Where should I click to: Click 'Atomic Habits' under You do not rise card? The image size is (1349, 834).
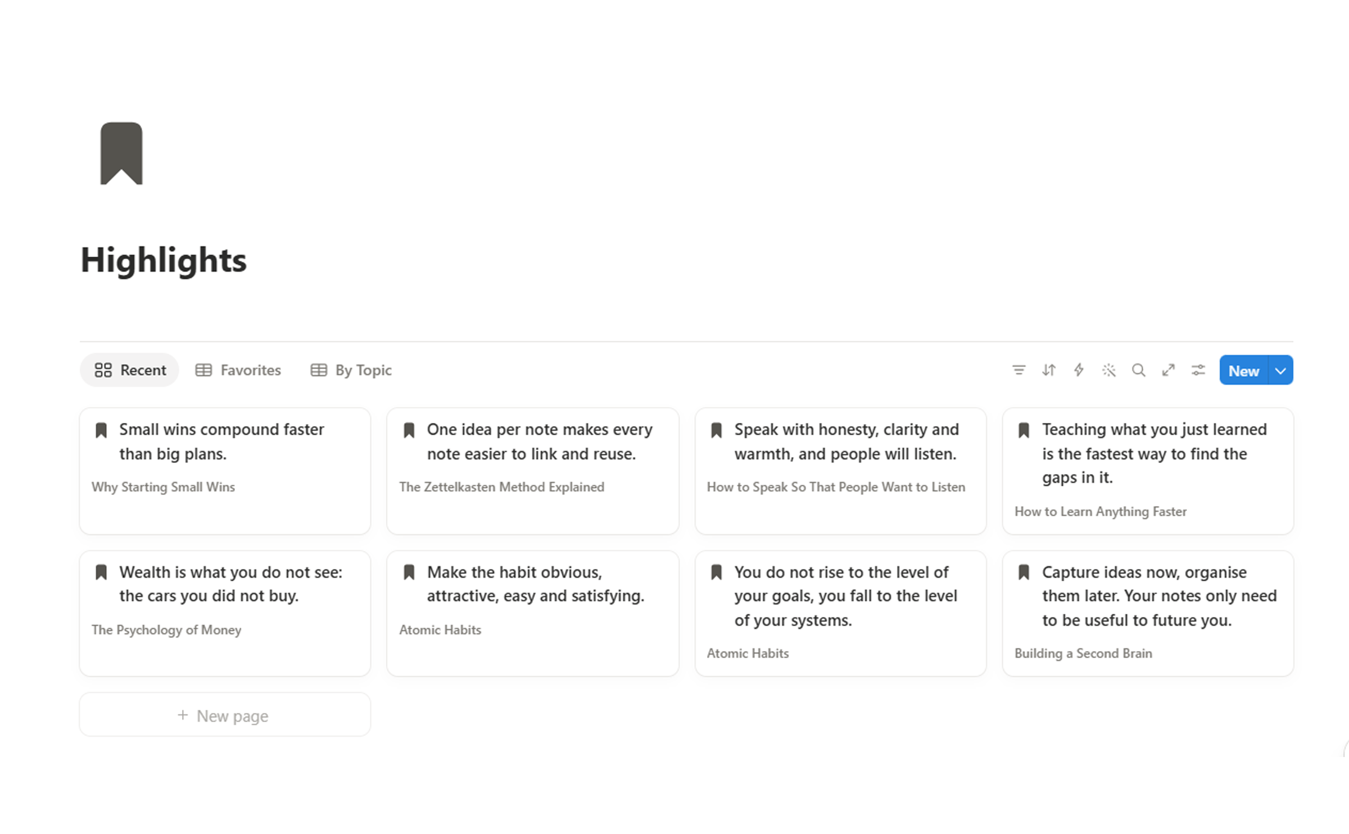coord(748,653)
